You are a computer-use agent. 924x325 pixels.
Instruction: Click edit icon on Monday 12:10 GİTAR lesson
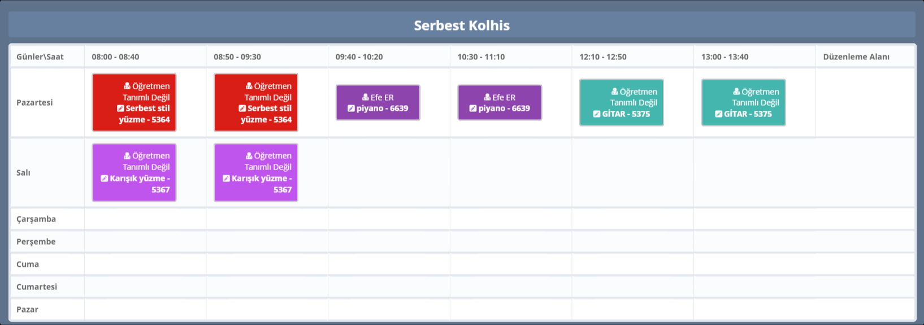pyautogui.click(x=597, y=114)
